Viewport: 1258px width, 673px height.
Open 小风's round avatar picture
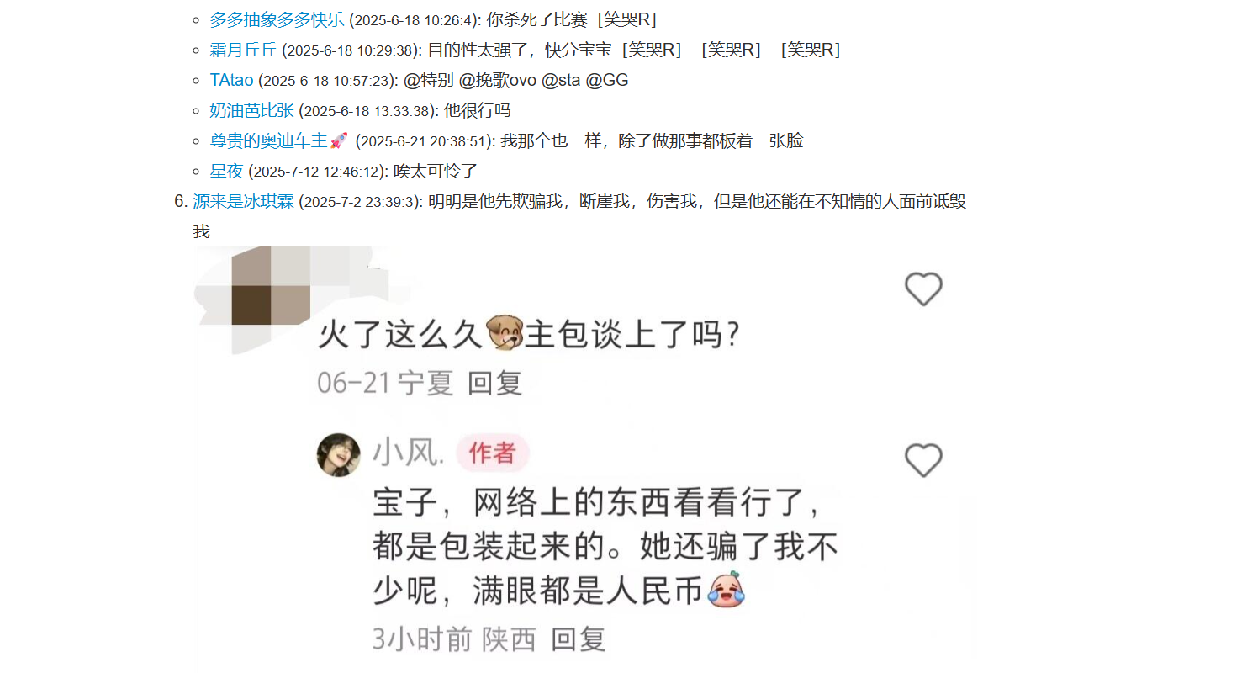[338, 454]
